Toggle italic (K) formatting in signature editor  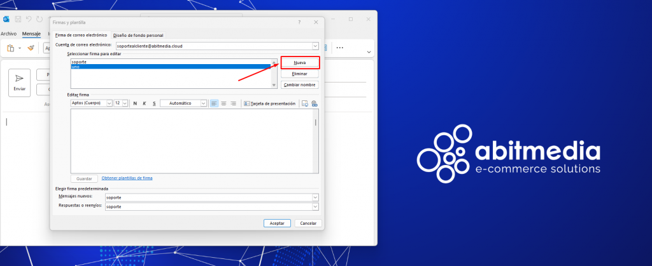point(145,103)
